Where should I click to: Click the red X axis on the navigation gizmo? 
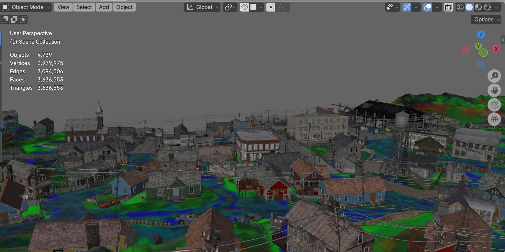click(x=496, y=49)
